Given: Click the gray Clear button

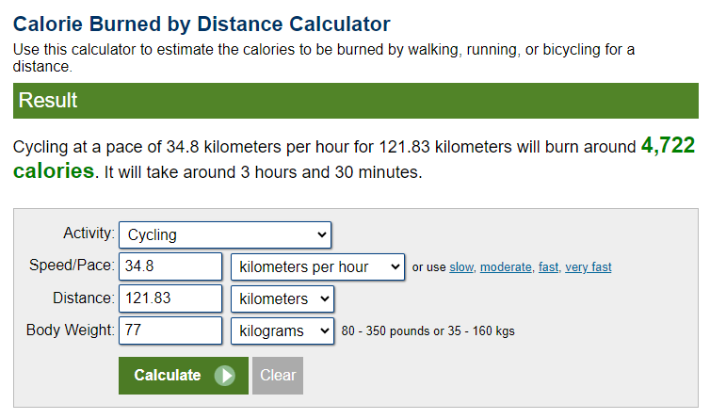Looking at the screenshot, I should tap(278, 376).
